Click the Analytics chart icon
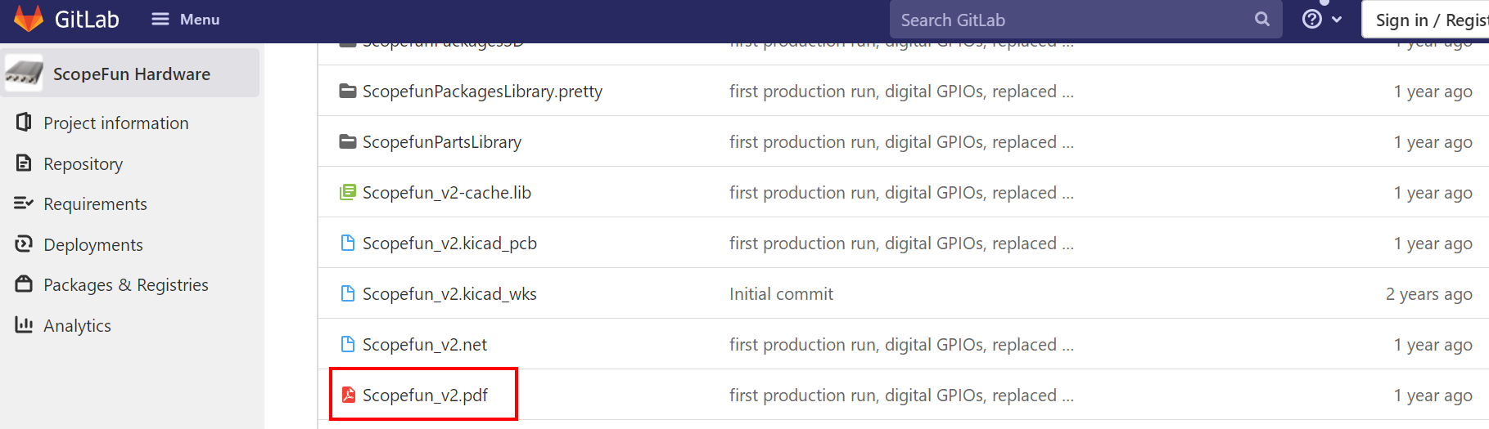 pyautogui.click(x=24, y=325)
